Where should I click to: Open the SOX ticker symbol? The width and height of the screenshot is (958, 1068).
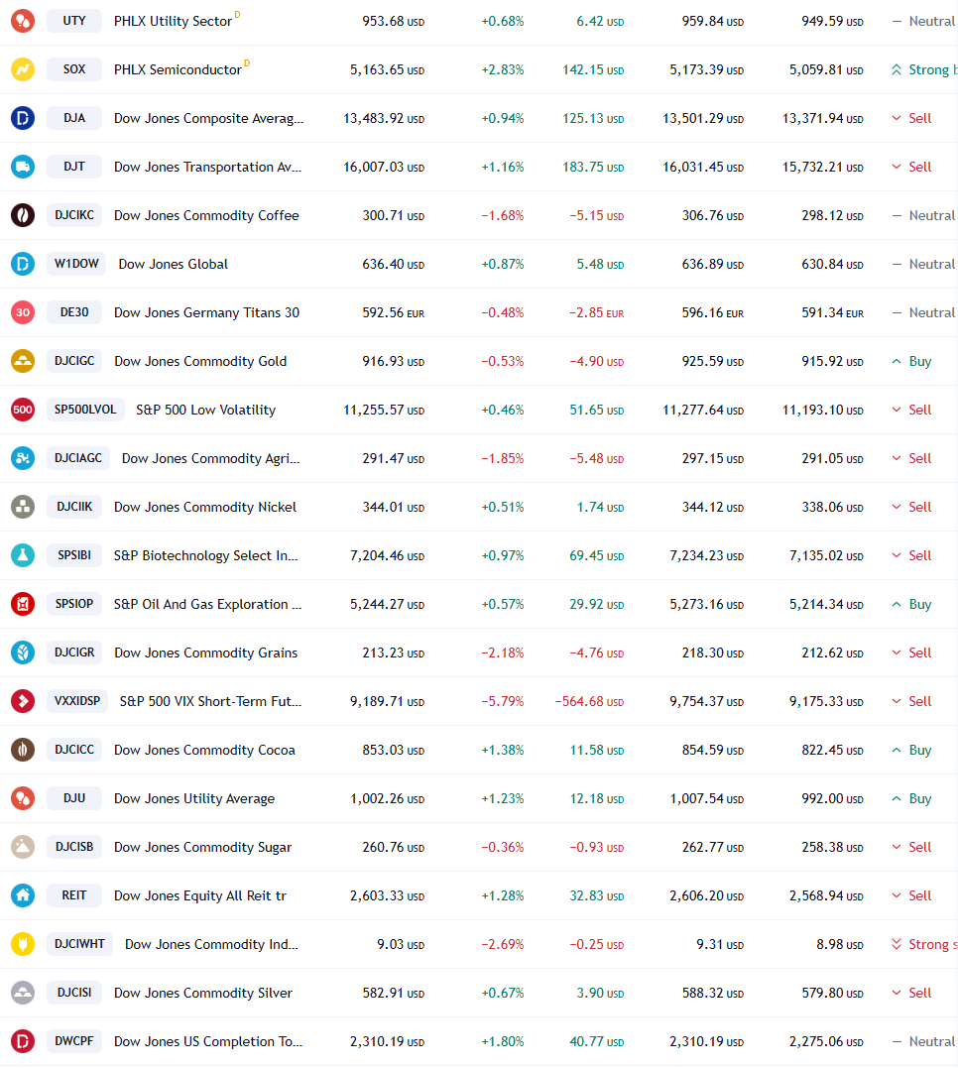coord(74,68)
